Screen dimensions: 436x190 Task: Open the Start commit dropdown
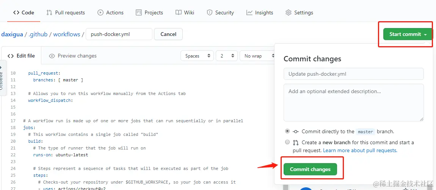[408, 34]
